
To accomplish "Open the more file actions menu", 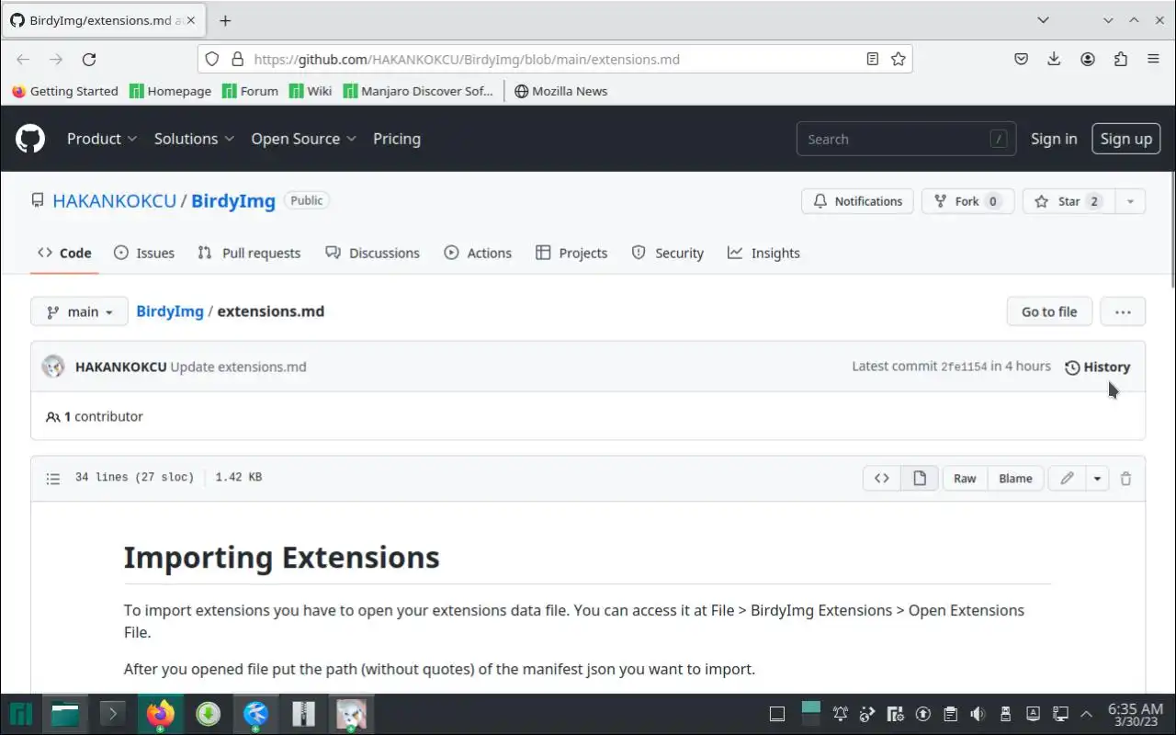I will 1123,311.
